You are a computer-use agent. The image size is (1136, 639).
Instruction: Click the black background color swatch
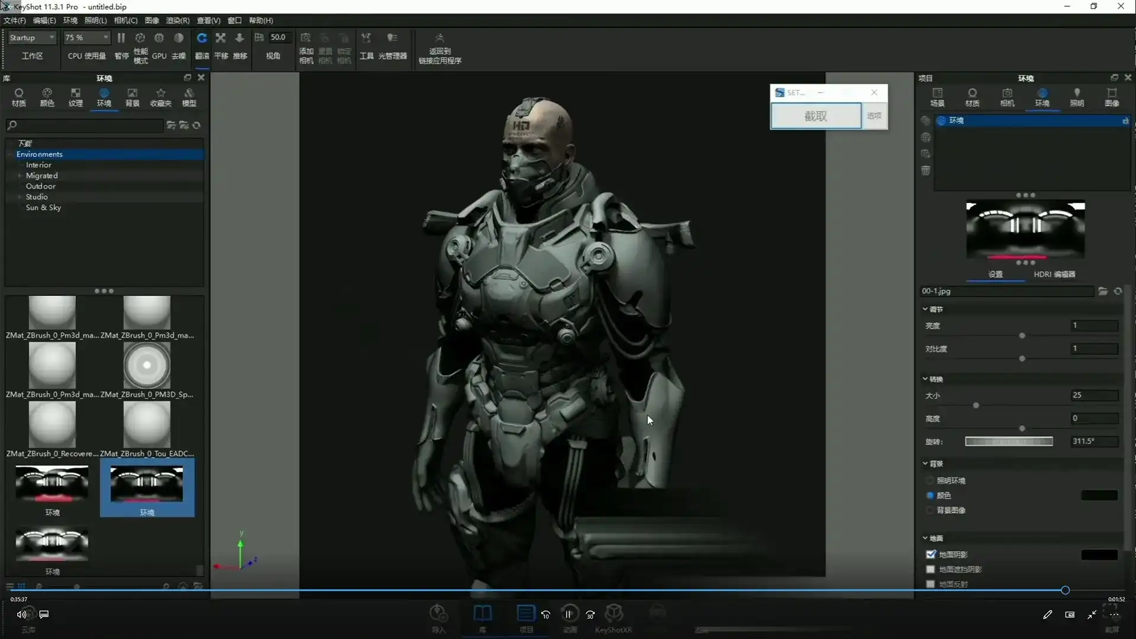point(1099,495)
